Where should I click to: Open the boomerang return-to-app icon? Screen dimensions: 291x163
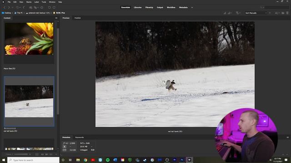(24, 8)
